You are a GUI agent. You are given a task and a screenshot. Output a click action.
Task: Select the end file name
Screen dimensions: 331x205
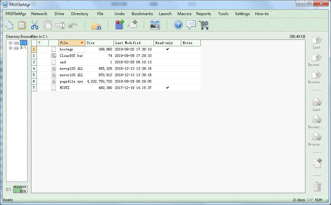click(63, 62)
